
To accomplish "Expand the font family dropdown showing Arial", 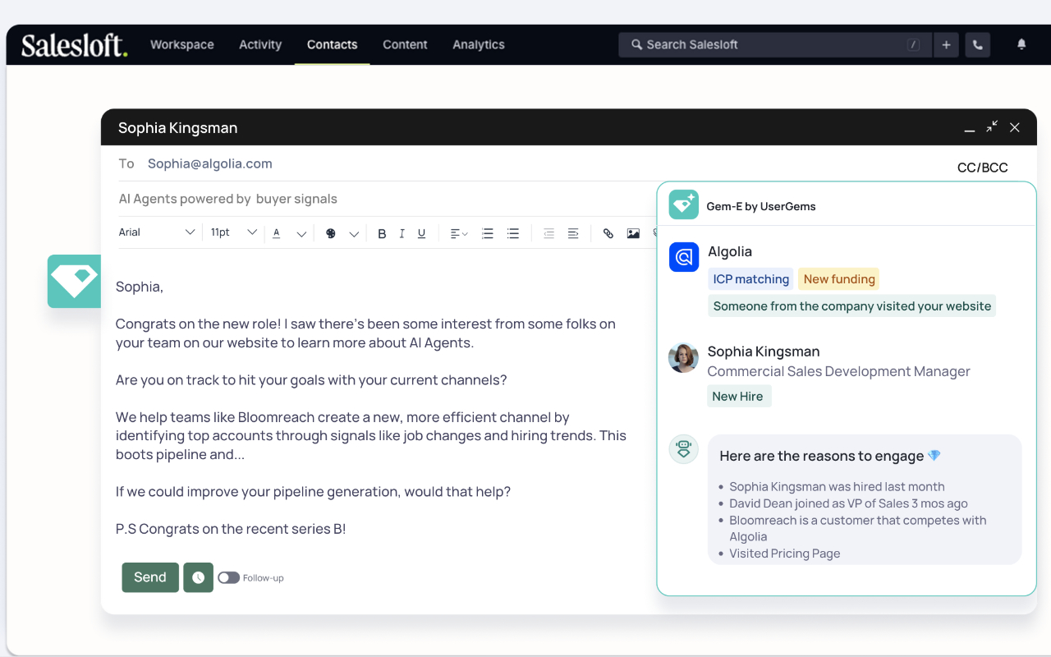I will [x=158, y=232].
